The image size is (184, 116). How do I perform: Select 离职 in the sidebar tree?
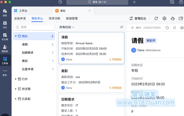[x=34, y=61]
